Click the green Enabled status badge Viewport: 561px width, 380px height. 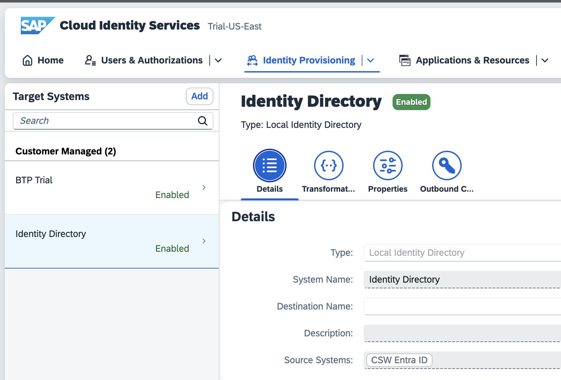click(x=411, y=102)
